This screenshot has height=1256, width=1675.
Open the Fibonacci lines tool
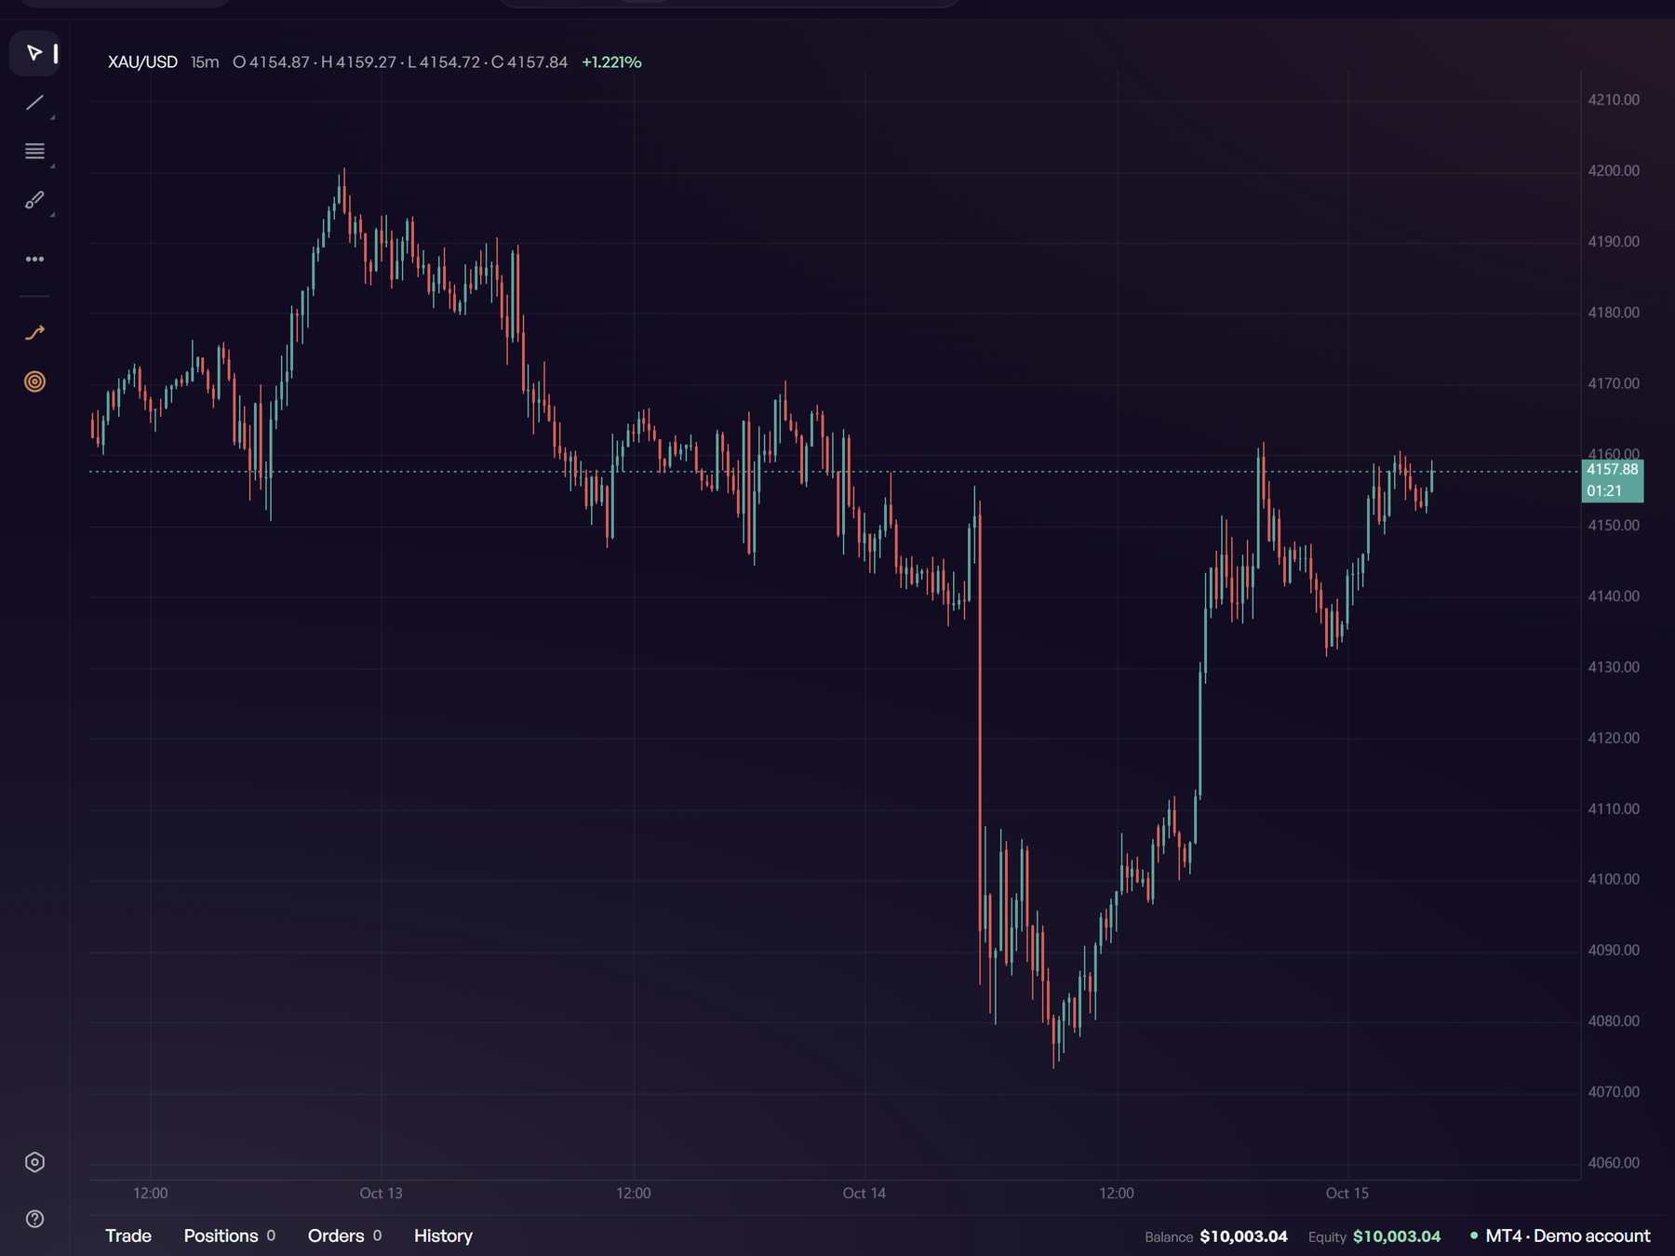pyautogui.click(x=34, y=152)
